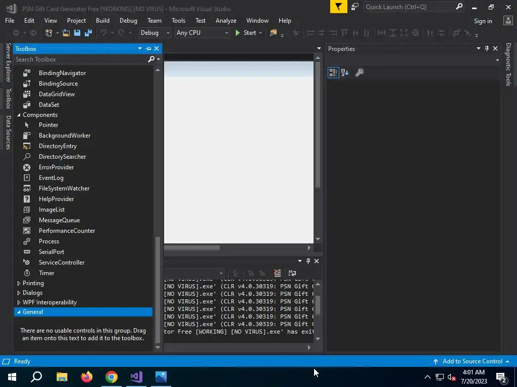Open the Debug configuration dropdown
This screenshot has width=517, height=387.
[x=154, y=33]
